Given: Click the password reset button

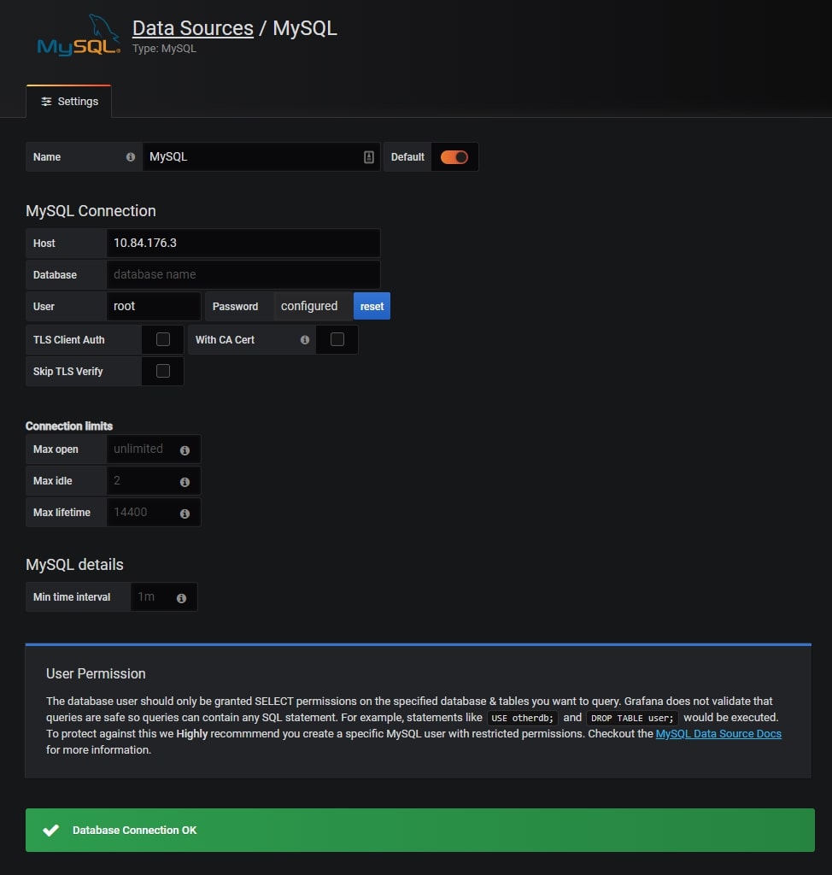Looking at the screenshot, I should click(372, 306).
